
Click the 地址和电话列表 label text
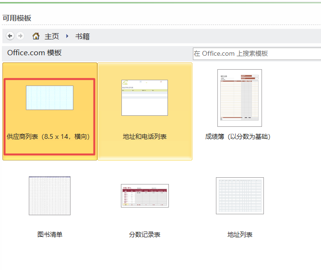tap(145, 136)
